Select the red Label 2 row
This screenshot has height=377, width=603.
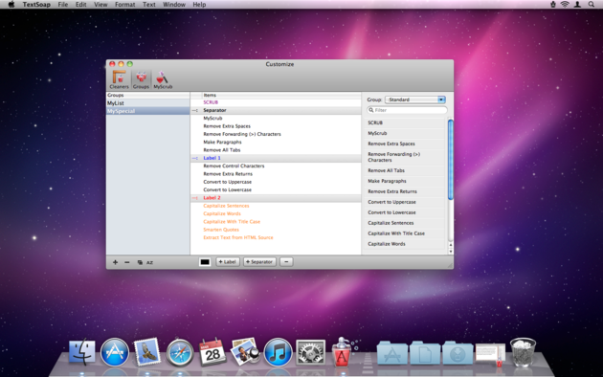point(276,197)
